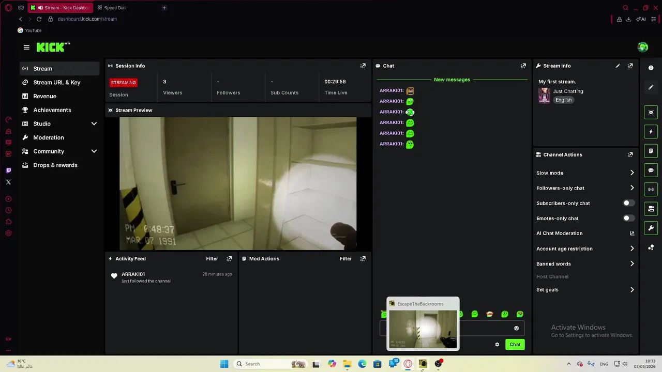Screen dimensions: 662x372
Task: Open the Mod Actions Filter
Action: tap(346, 258)
